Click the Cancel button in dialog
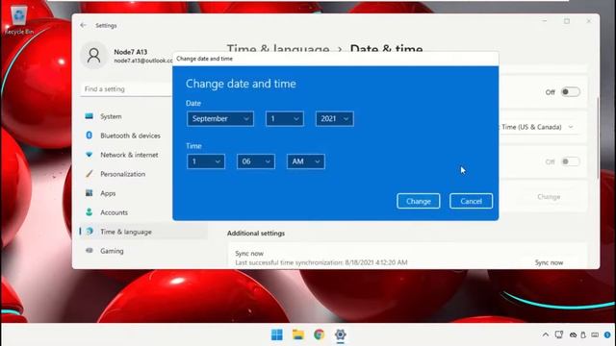This screenshot has width=616, height=346. point(471,201)
